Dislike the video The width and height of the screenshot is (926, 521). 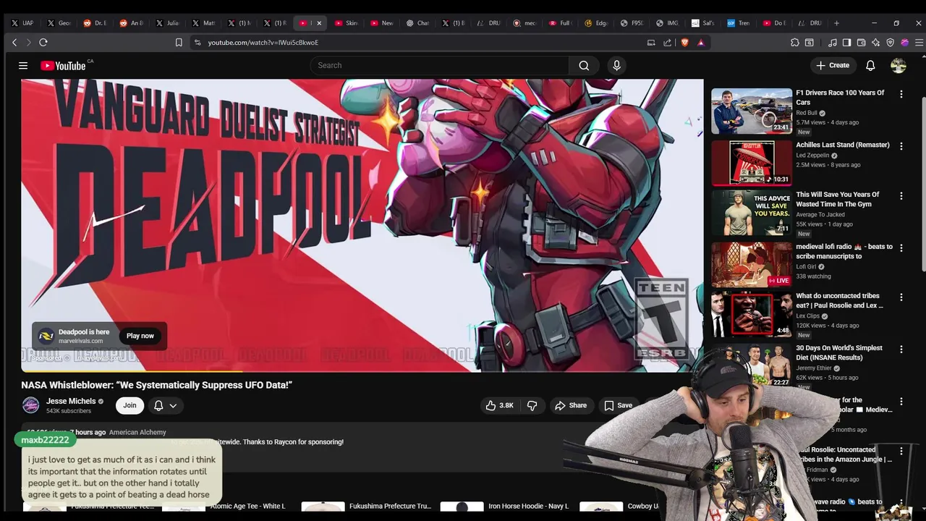point(532,406)
